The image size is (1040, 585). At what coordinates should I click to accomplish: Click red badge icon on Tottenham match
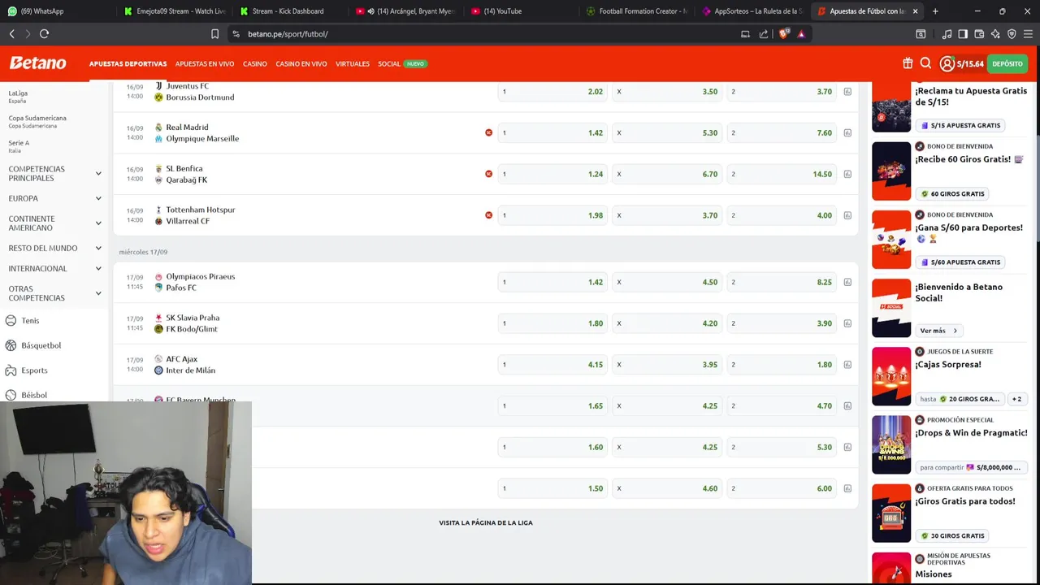point(488,215)
